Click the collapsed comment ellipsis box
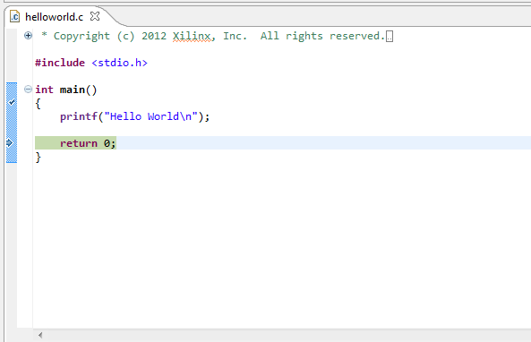 point(390,36)
